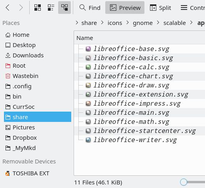Navigate to share in the breadcrumb
This screenshot has width=205, height=188.
[x=89, y=23]
